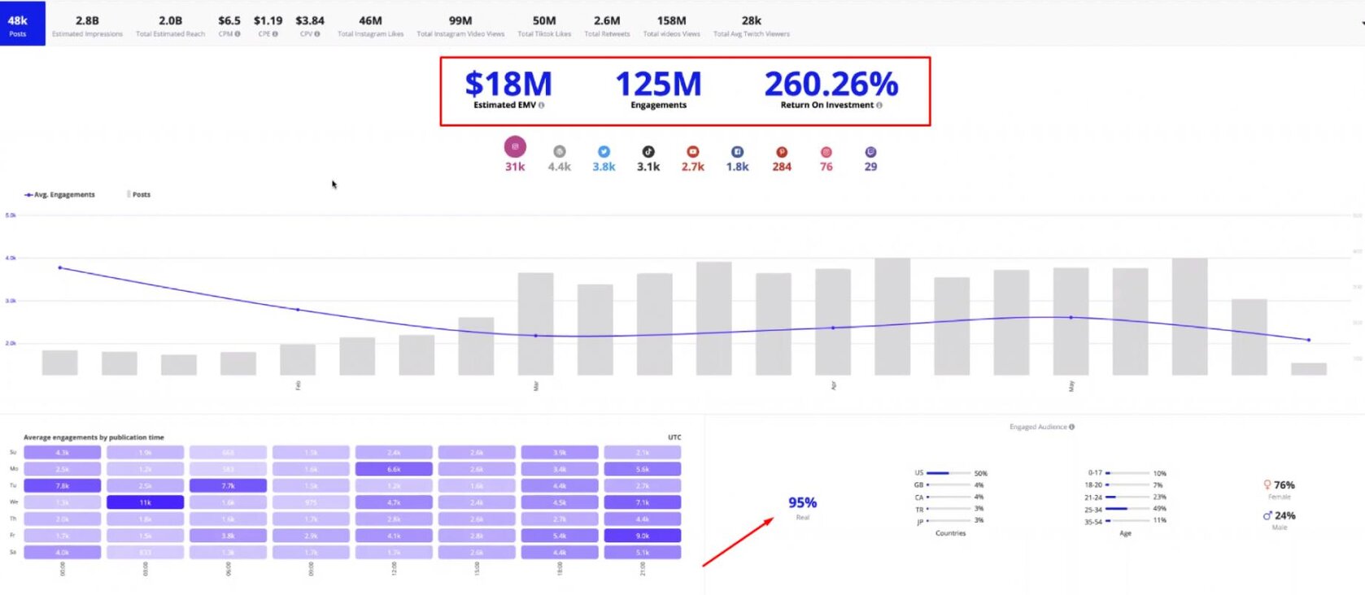Screen dimensions: 1365x595
Task: Open the Return On Investment info tooltip icon
Action: pyautogui.click(x=879, y=106)
